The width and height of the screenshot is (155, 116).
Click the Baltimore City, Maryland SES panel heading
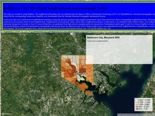(103, 38)
